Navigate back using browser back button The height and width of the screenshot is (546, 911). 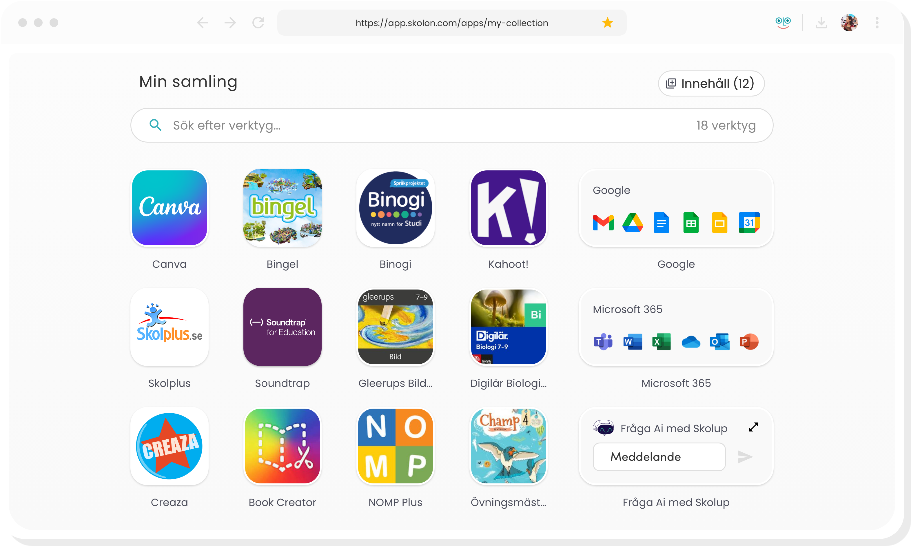pos(204,23)
